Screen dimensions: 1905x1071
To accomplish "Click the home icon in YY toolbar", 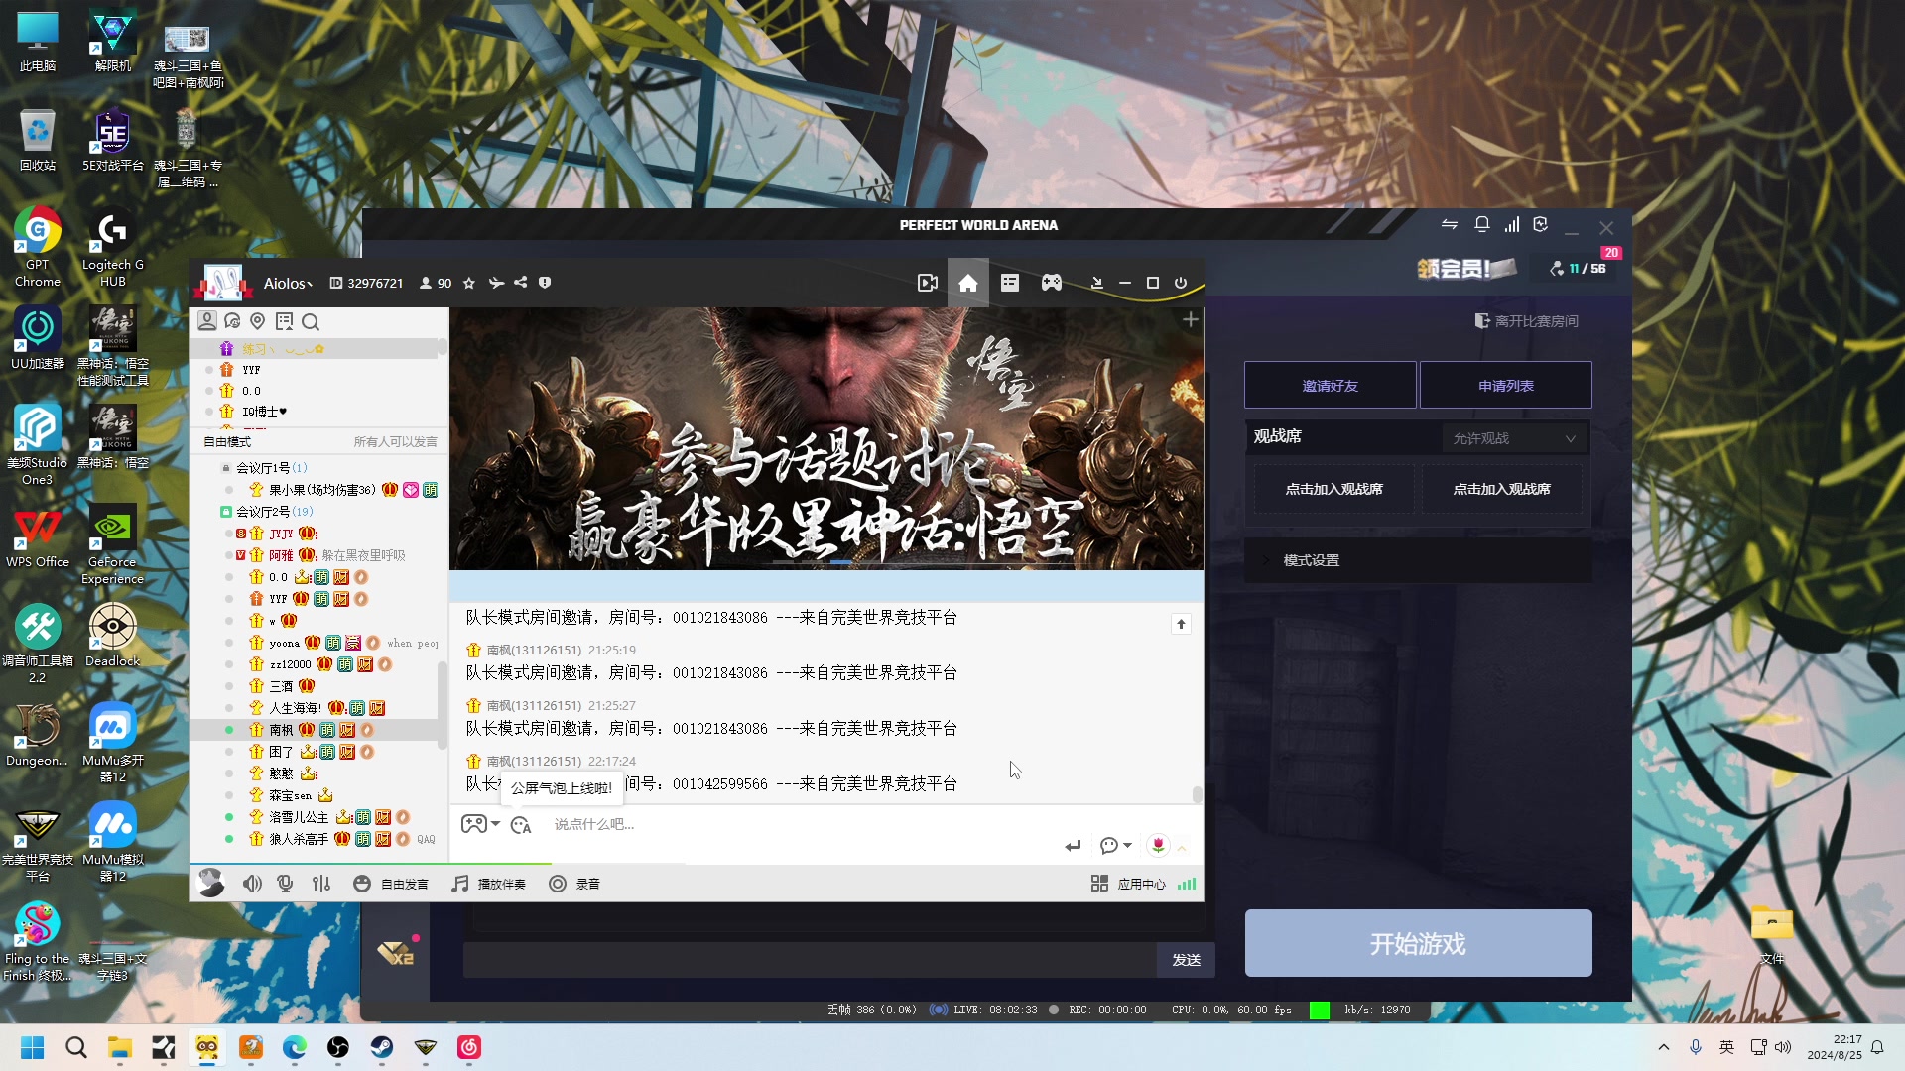I will coord(967,284).
